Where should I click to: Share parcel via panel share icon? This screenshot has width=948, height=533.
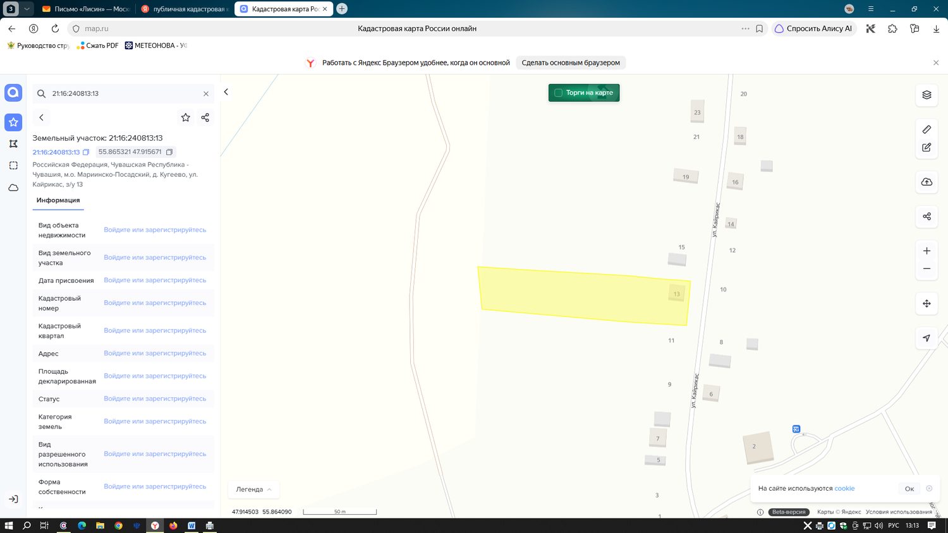tap(205, 117)
